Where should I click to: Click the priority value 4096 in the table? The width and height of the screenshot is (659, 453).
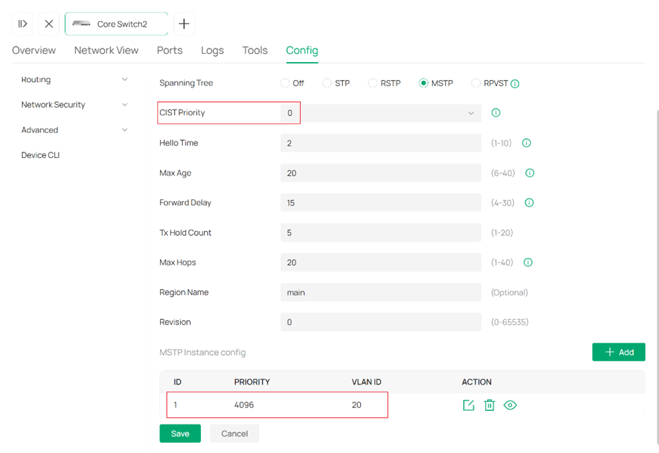(244, 405)
